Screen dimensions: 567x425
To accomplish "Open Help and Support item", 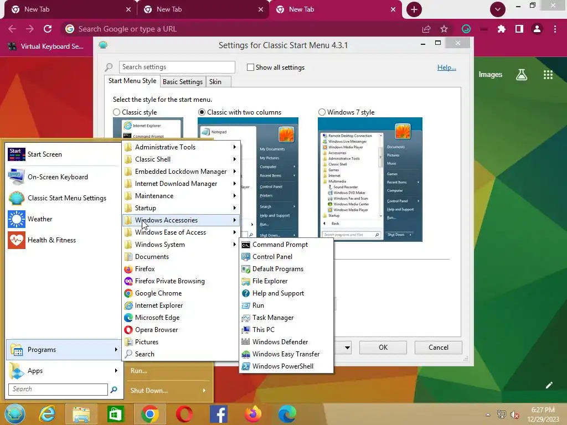I will pyautogui.click(x=286, y=293).
